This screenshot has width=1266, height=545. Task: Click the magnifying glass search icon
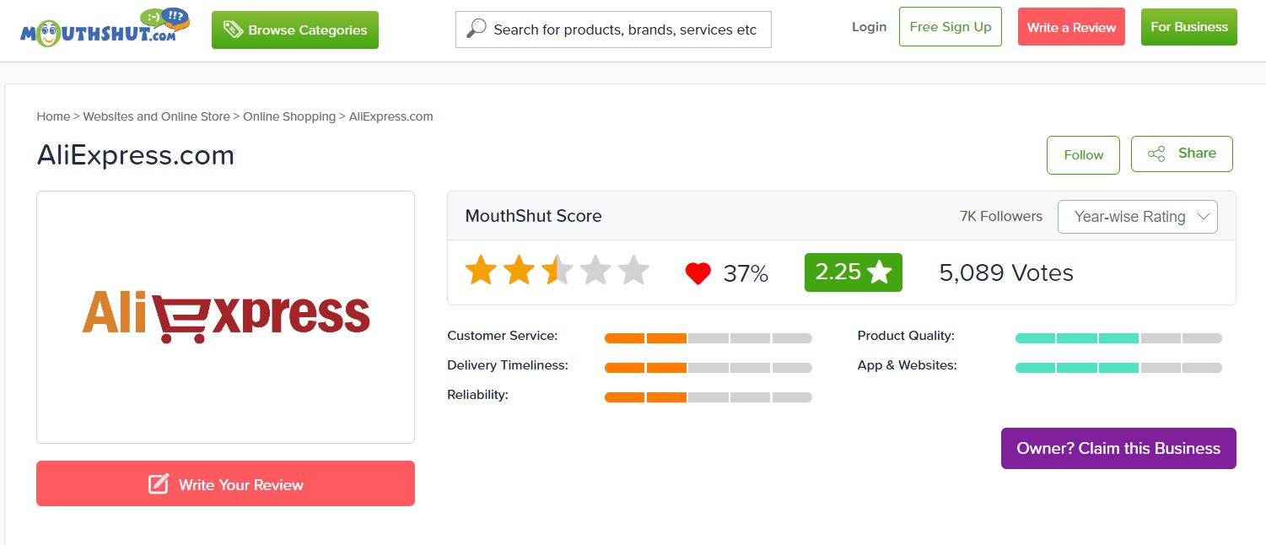pos(477,29)
